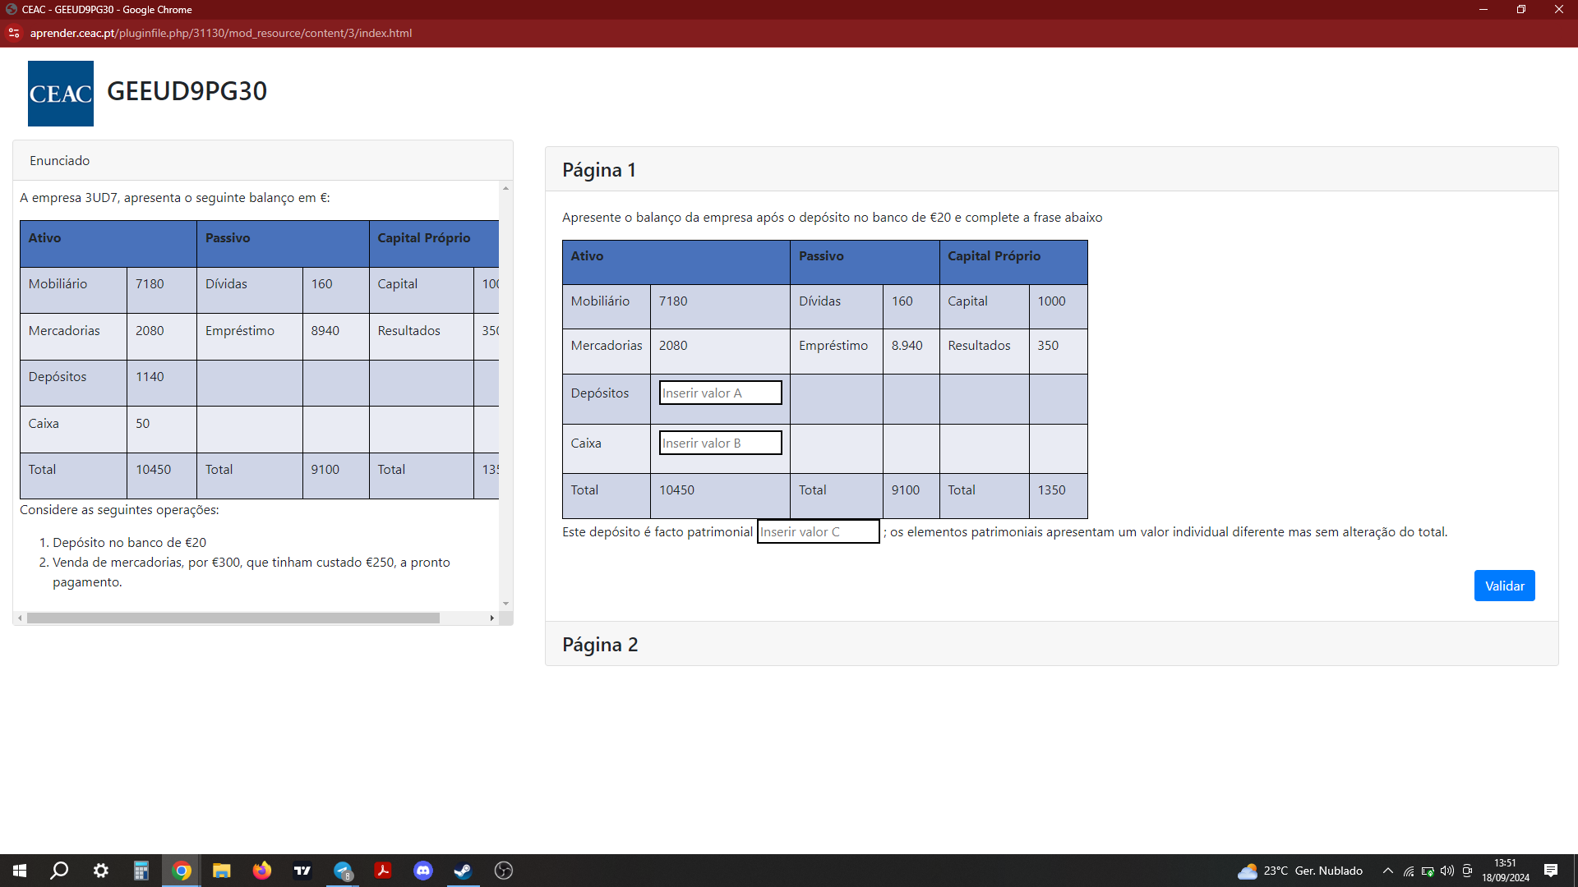The image size is (1578, 887).
Task: Open Settings from the taskbar
Action: [100, 871]
